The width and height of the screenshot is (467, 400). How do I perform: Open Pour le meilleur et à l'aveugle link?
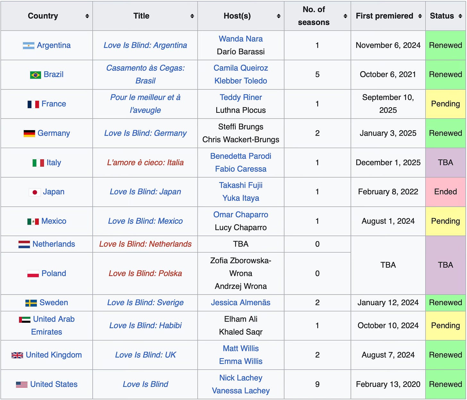coord(145,104)
